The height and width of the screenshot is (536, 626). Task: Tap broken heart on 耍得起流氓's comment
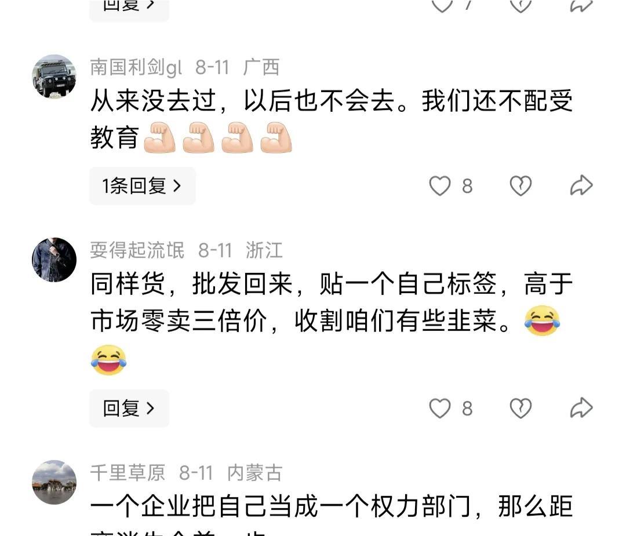click(521, 409)
